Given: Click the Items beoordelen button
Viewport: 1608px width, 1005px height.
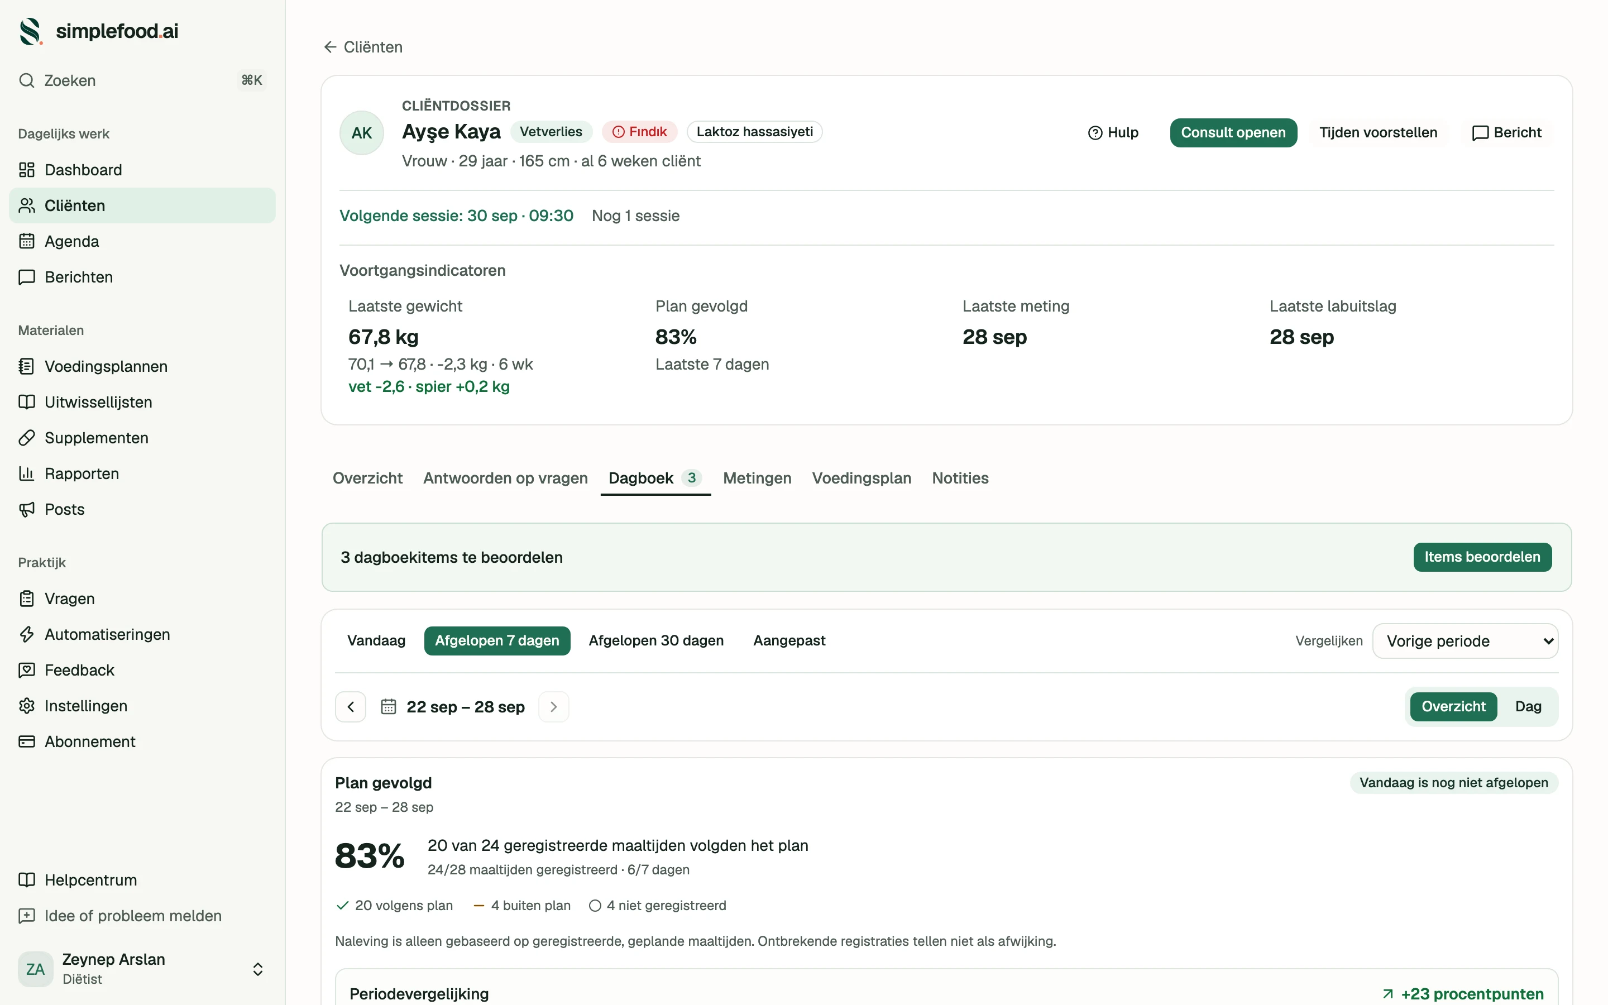Looking at the screenshot, I should click(1482, 557).
